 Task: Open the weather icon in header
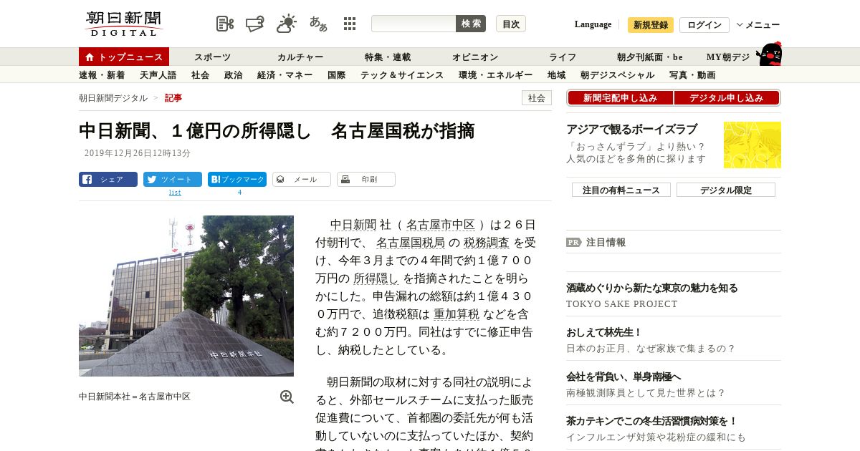click(287, 24)
